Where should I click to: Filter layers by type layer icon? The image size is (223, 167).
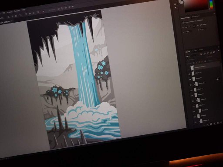coord(208,53)
